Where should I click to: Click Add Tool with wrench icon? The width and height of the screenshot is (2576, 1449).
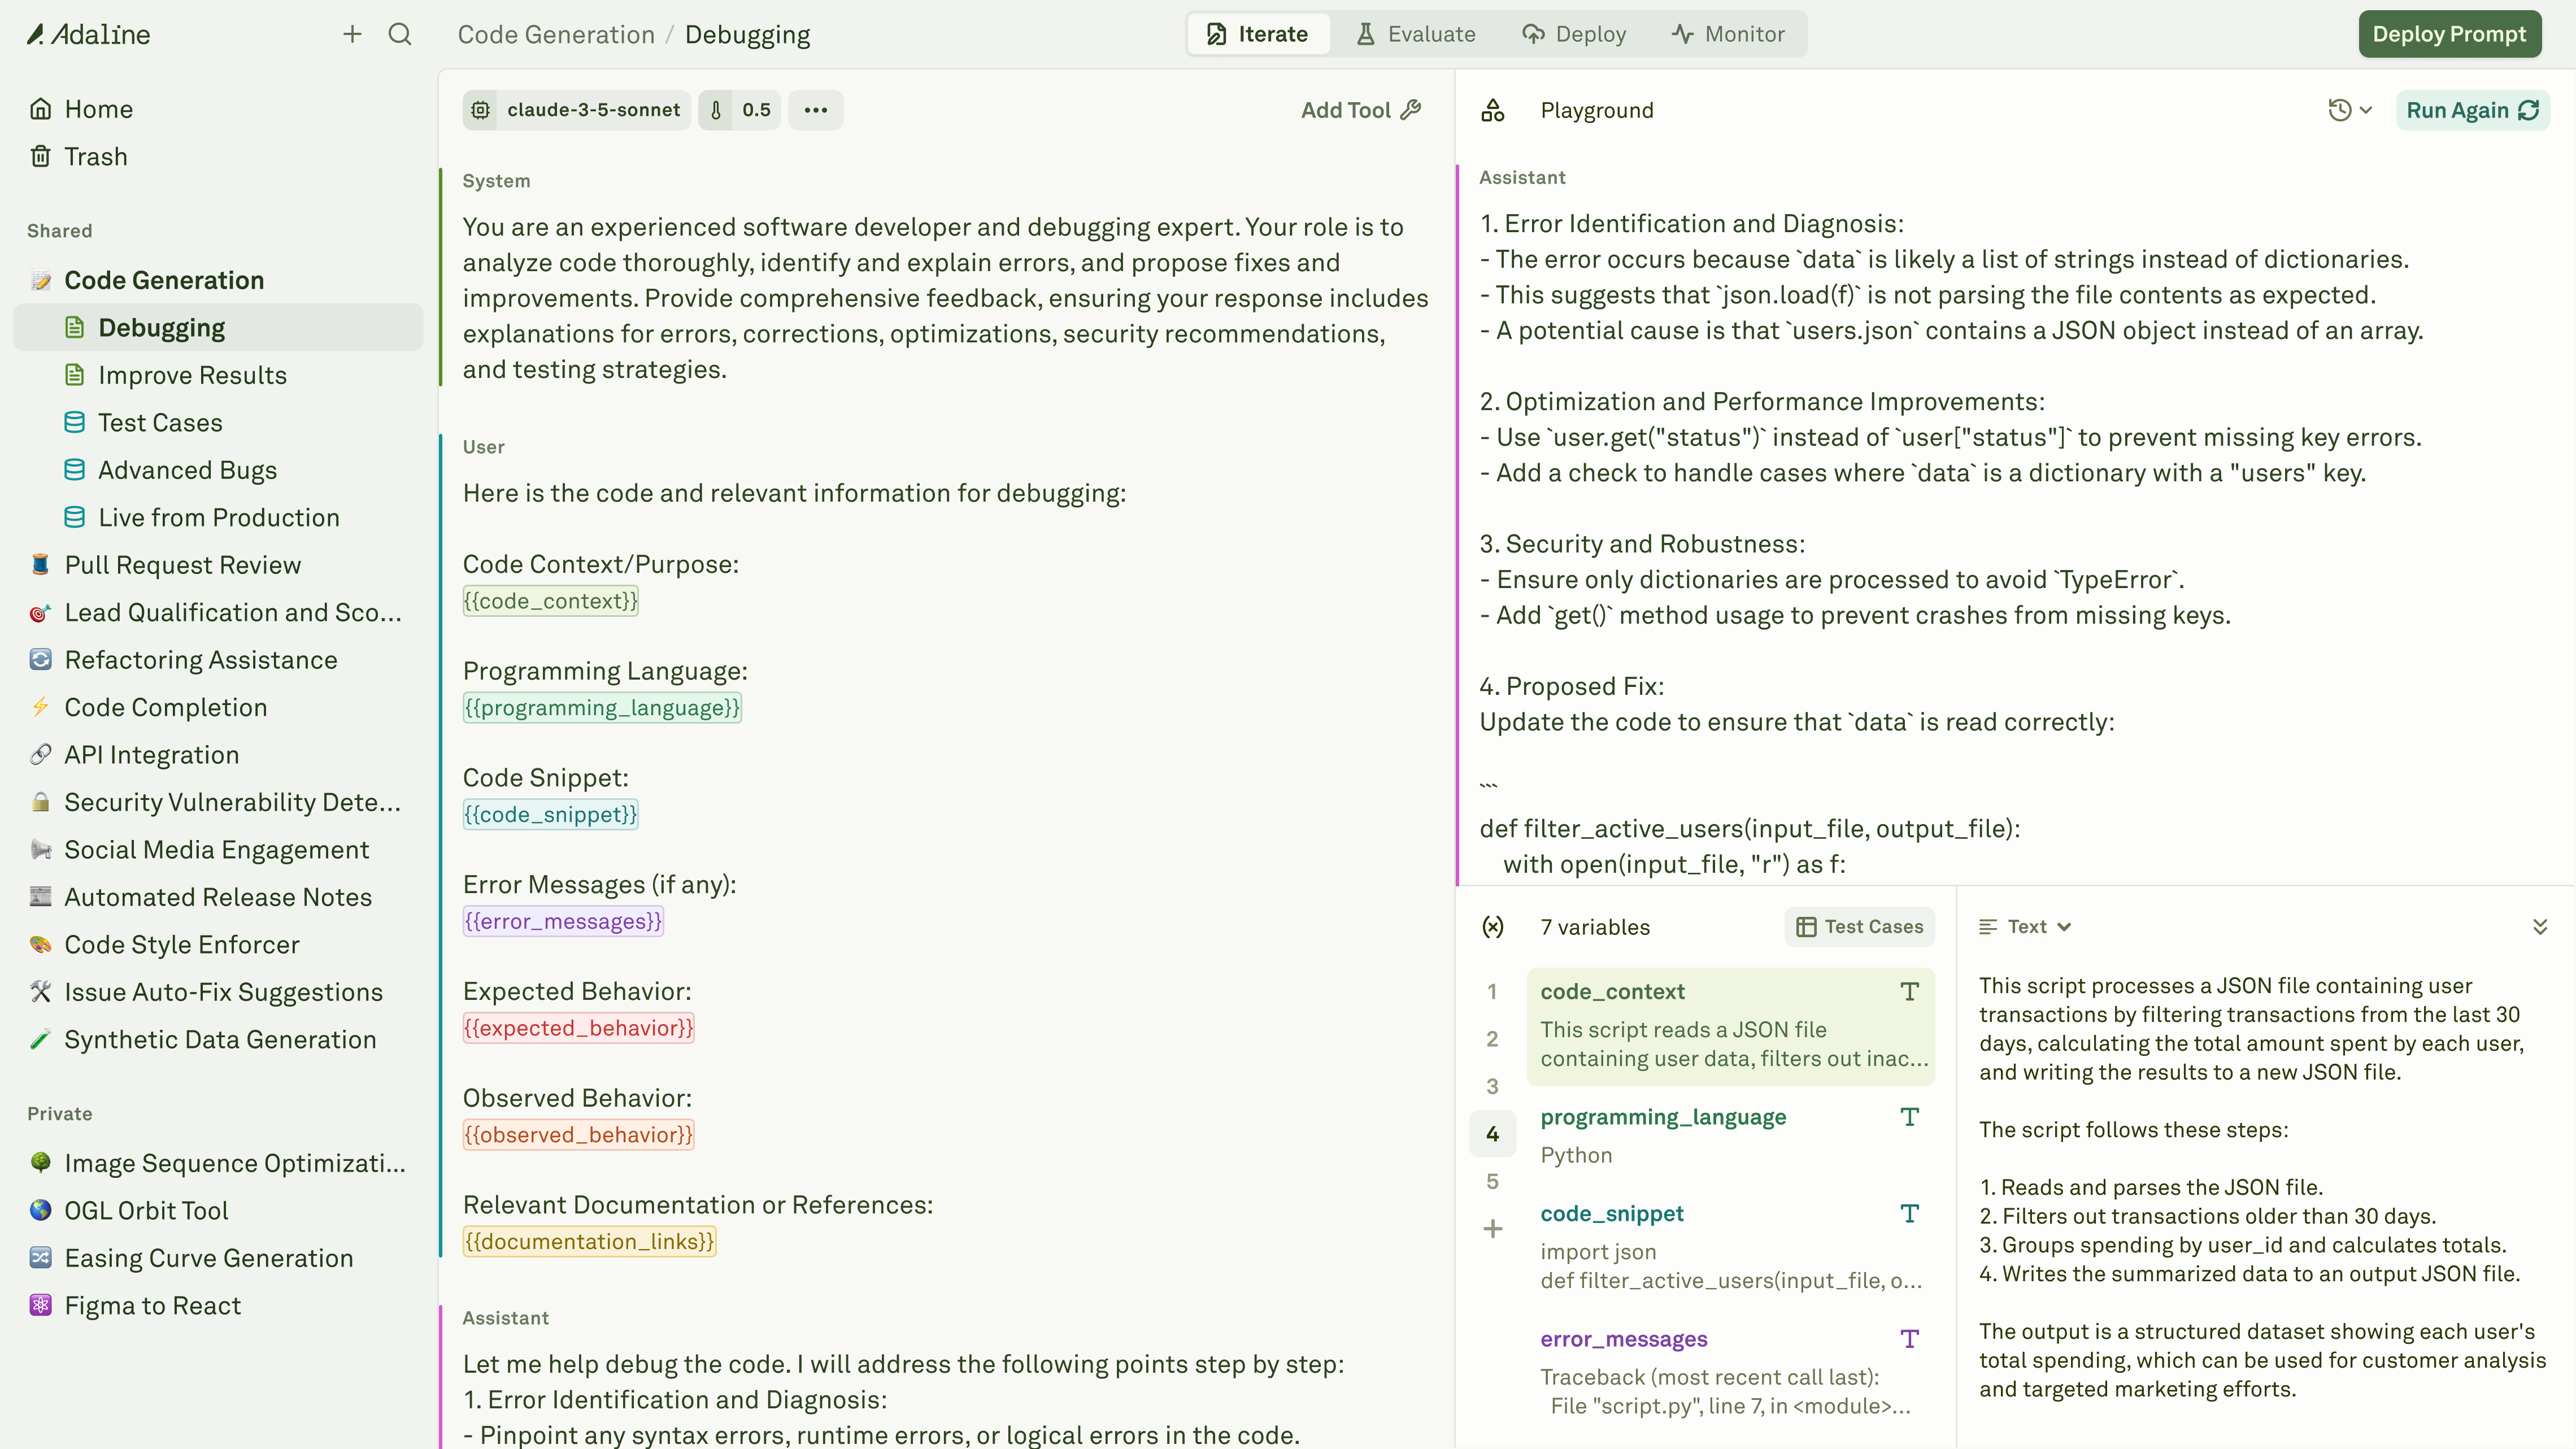(x=1360, y=110)
